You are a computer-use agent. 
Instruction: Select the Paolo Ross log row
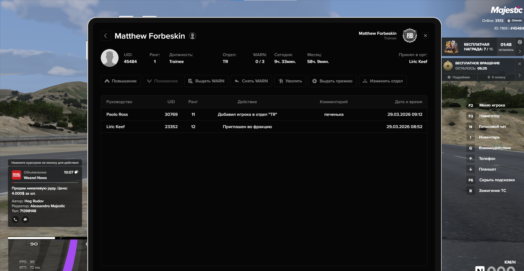pyautogui.click(x=264, y=114)
